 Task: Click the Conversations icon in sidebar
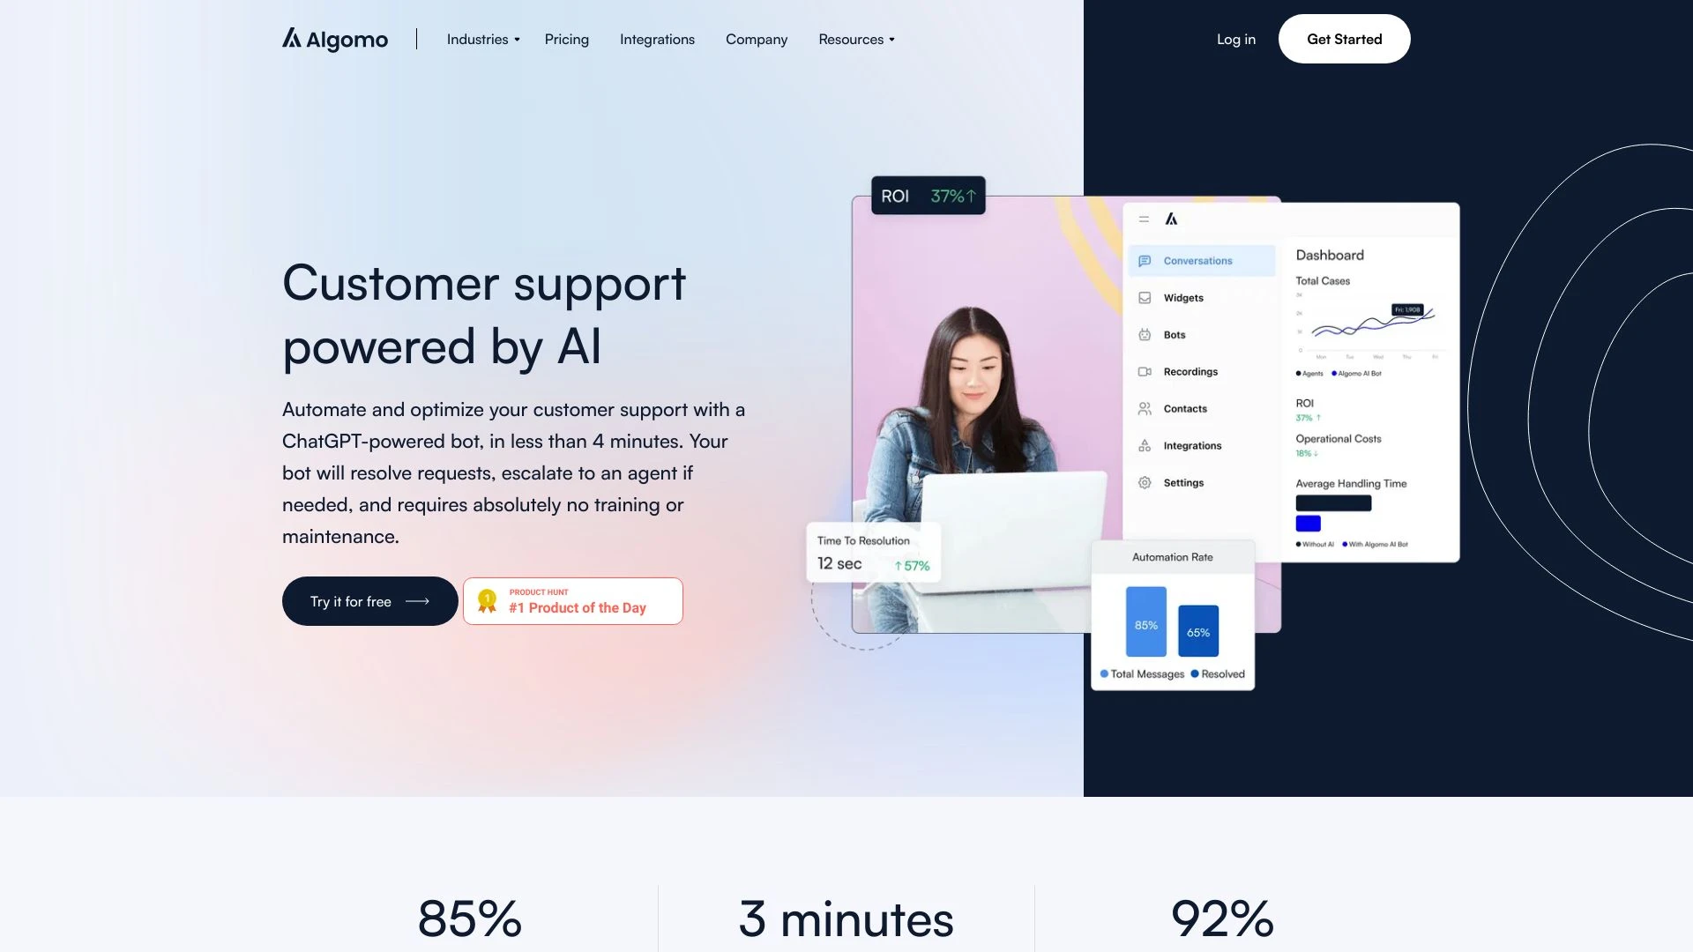(x=1143, y=260)
